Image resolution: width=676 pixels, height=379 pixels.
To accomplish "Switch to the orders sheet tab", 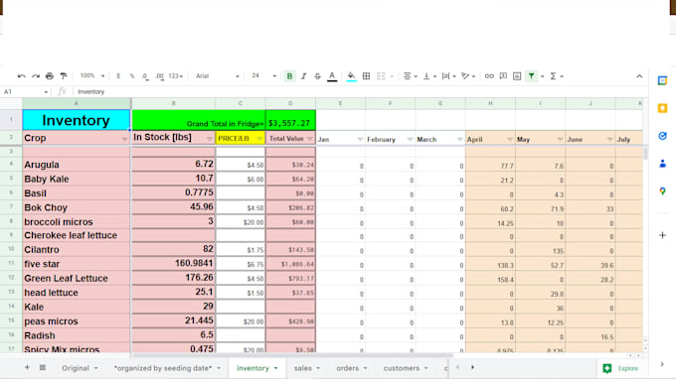I will tap(351, 368).
